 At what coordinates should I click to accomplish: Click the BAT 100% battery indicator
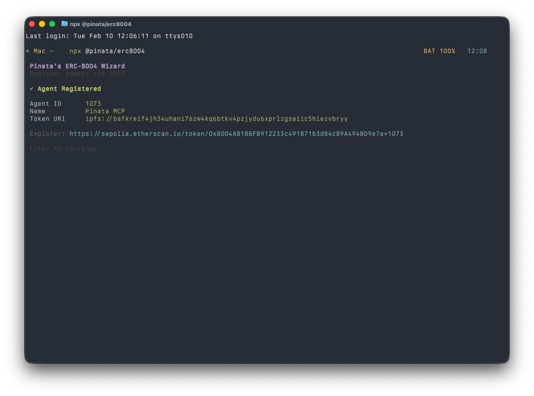[439, 51]
